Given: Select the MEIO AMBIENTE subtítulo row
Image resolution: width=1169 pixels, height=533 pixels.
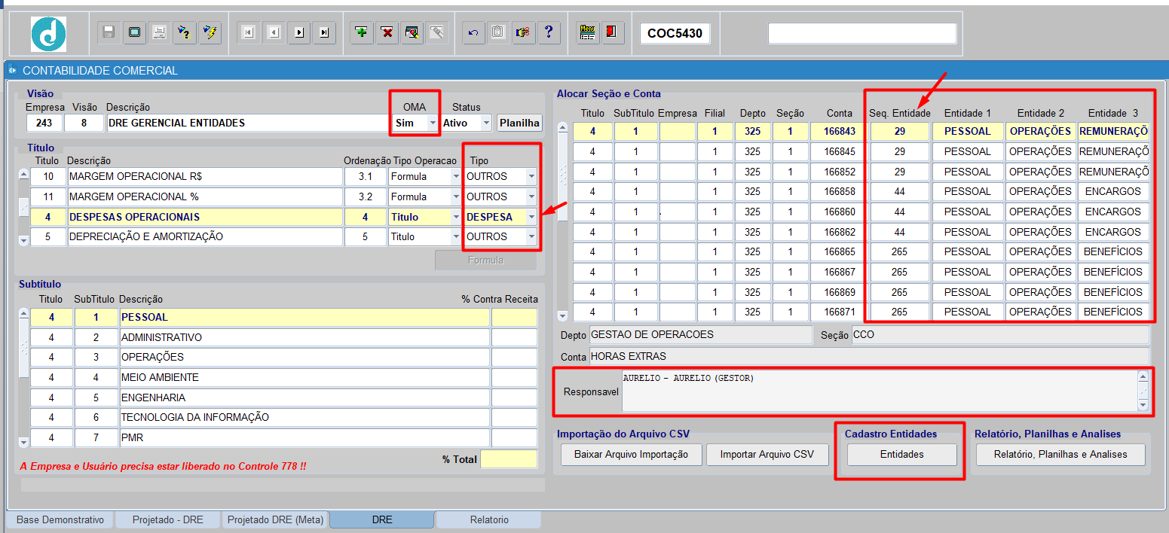Looking at the screenshot, I should coord(304,377).
